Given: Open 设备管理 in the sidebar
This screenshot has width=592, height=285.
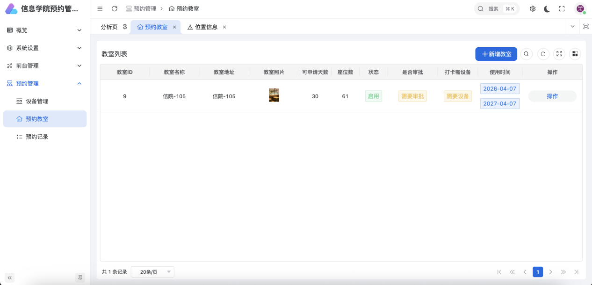Looking at the screenshot, I should tap(37, 101).
